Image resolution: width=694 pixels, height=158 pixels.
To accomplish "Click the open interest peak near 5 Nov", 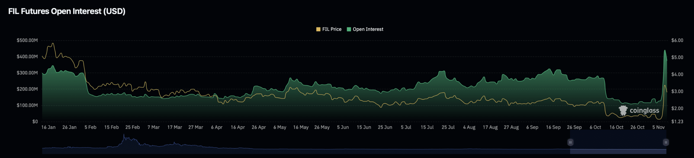I will [x=664, y=51].
